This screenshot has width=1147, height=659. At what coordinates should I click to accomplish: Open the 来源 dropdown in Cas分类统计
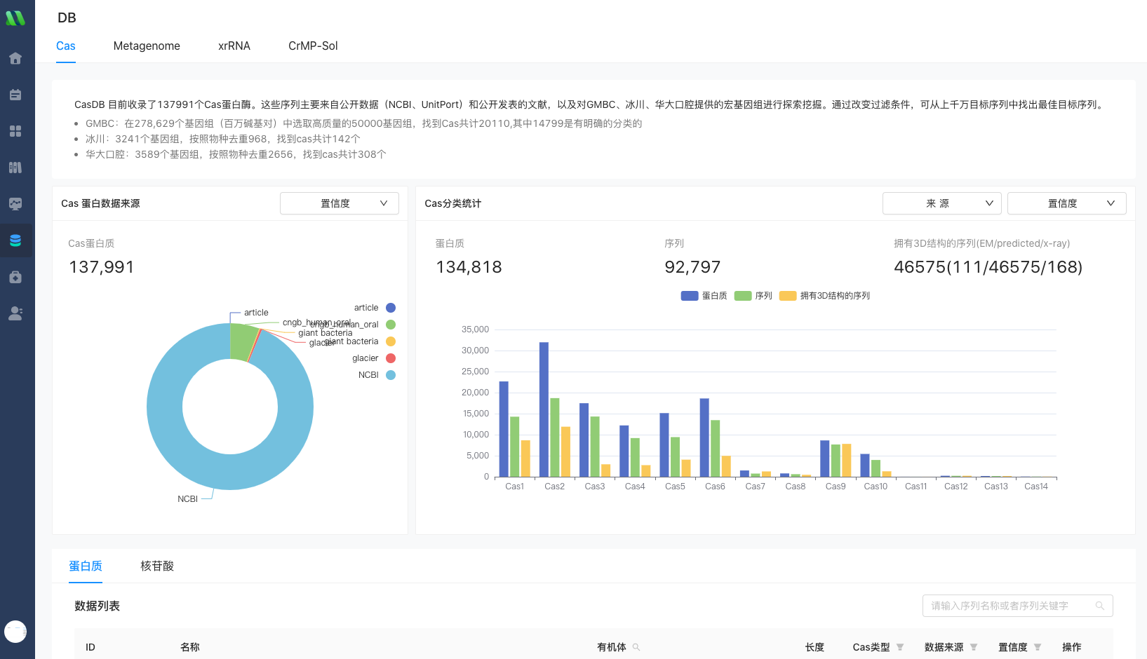941,203
